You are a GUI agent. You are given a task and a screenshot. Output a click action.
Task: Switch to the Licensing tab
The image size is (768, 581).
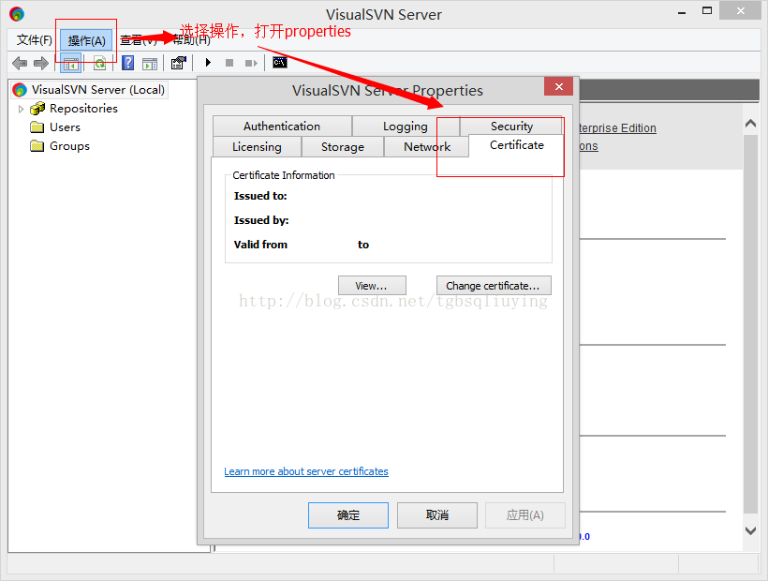[x=258, y=147]
